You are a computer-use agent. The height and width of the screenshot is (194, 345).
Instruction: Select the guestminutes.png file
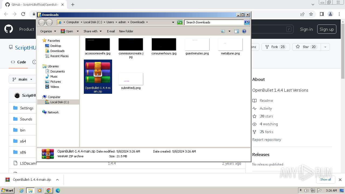pyautogui.click(x=197, y=46)
